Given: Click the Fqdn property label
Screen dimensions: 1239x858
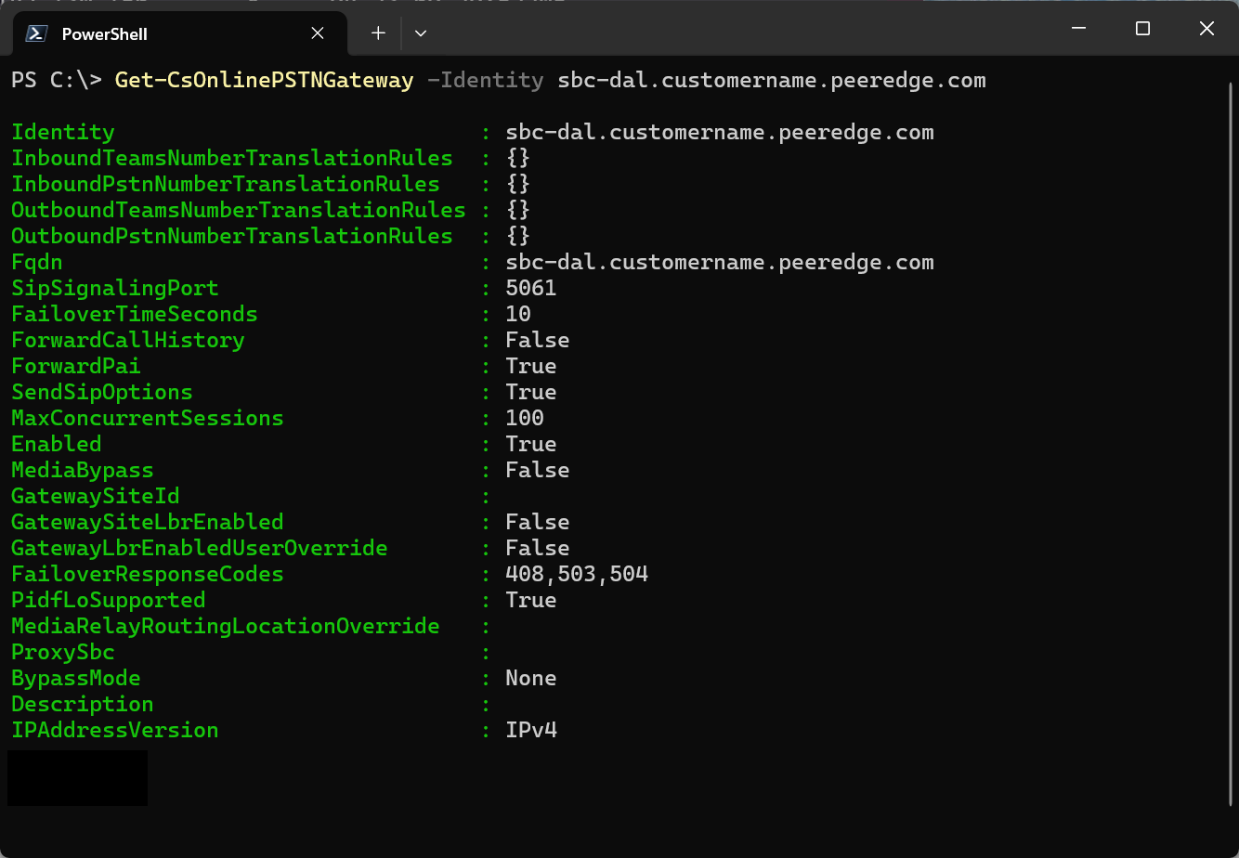Looking at the screenshot, I should click(37, 262).
